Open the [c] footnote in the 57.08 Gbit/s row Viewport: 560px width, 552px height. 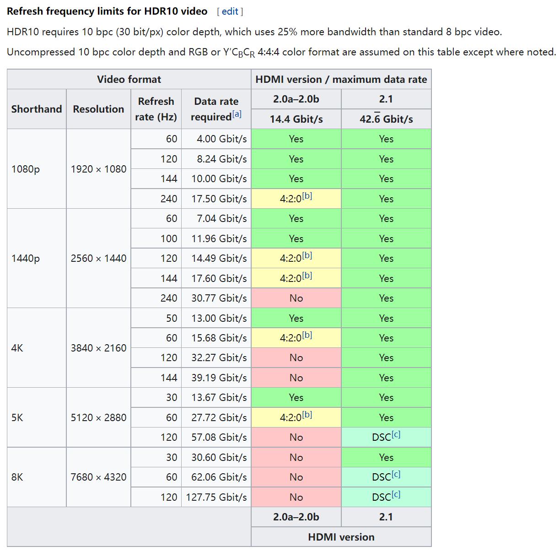click(x=396, y=435)
